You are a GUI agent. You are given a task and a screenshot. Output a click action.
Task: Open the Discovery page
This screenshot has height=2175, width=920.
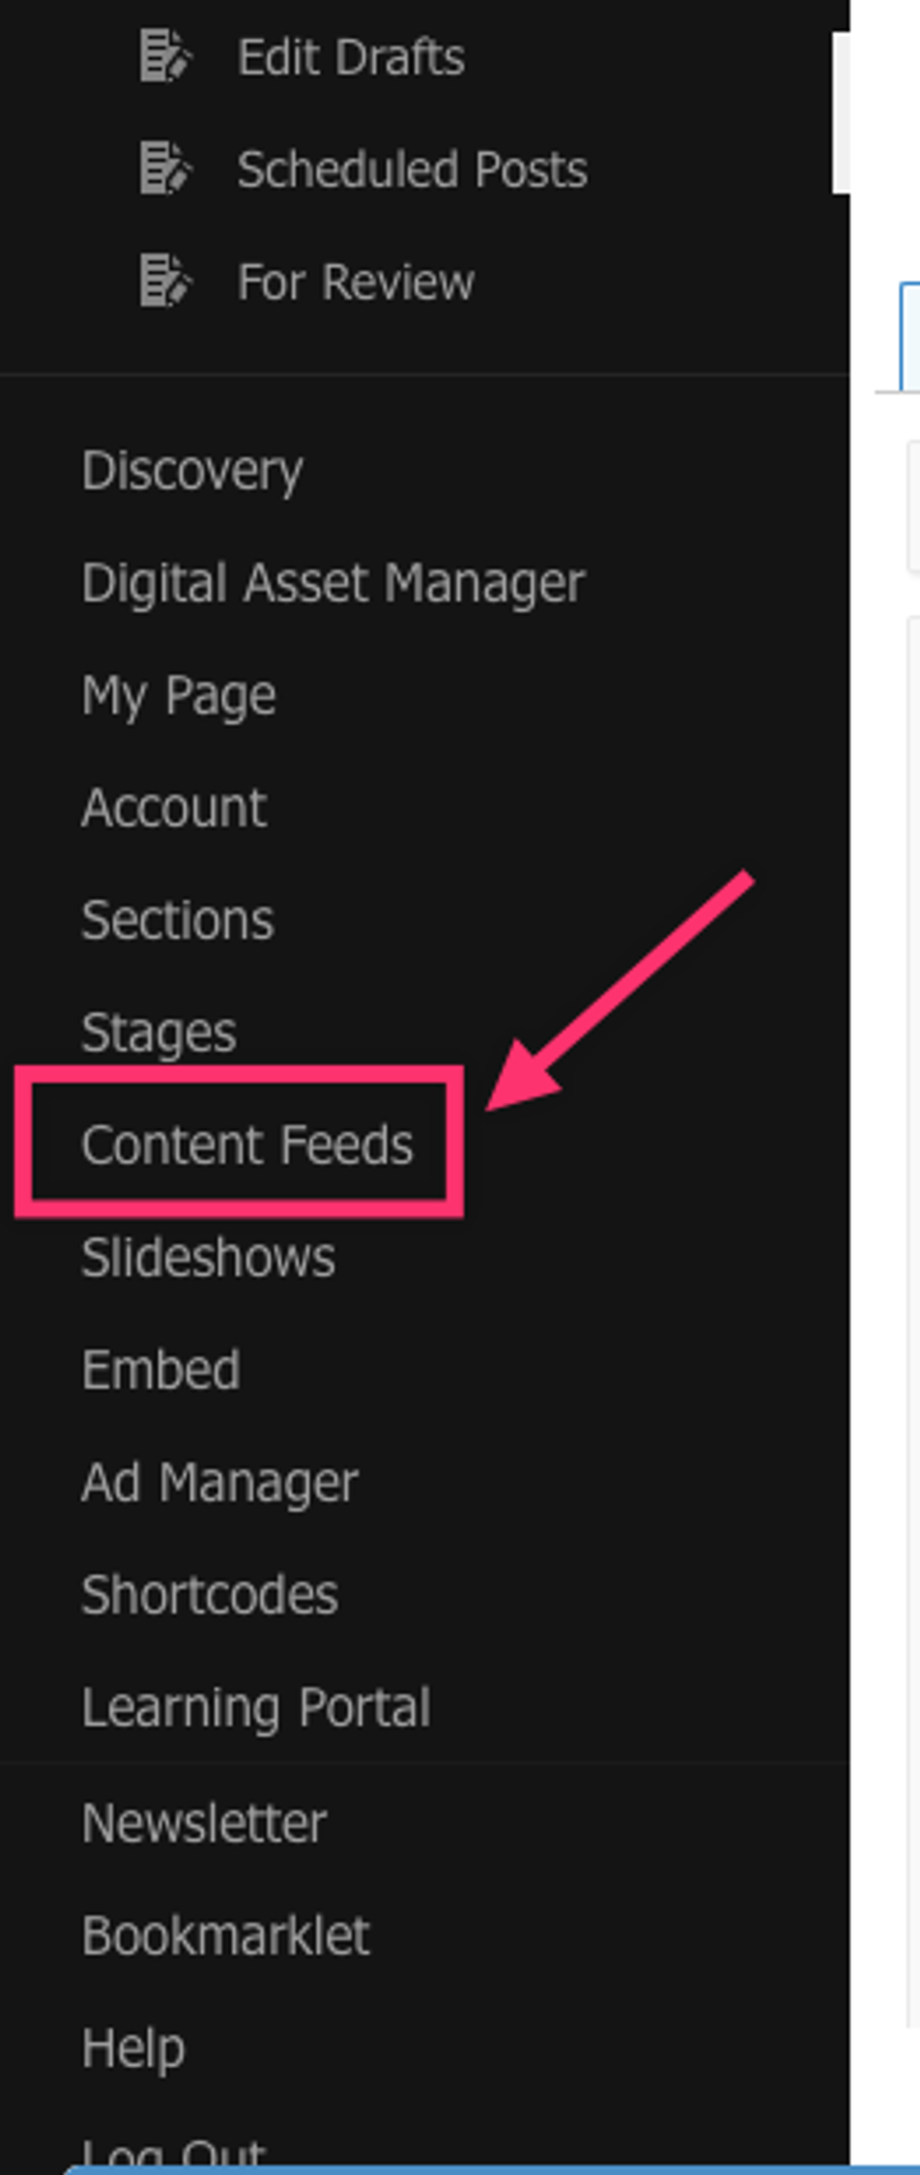(192, 470)
